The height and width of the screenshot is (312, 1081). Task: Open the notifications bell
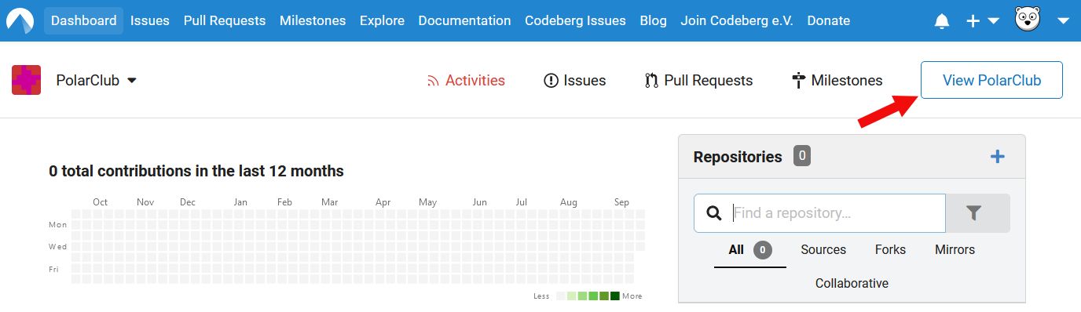click(942, 21)
